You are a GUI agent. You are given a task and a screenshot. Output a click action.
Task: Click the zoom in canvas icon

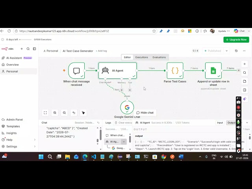(55, 113)
